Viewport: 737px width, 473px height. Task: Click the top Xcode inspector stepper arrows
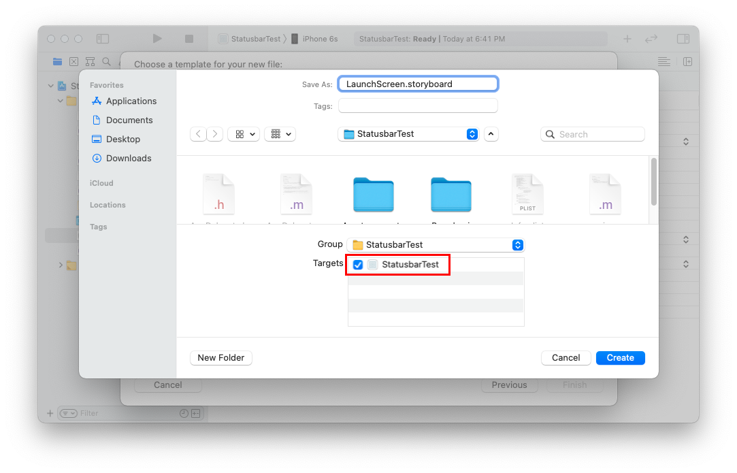pyautogui.click(x=686, y=142)
